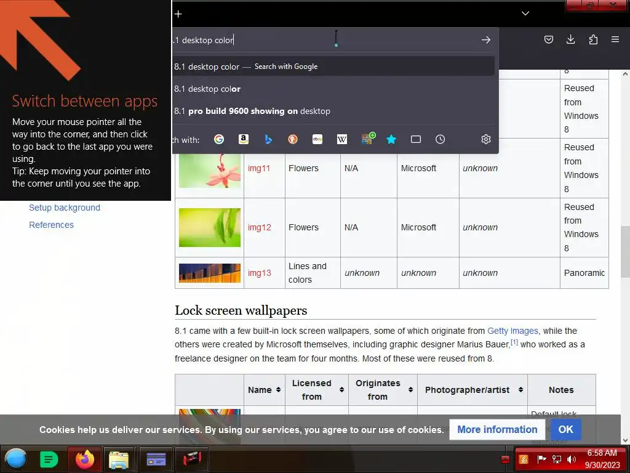The image size is (630, 473).
Task: Click the scrollbar down arrow
Action: [x=625, y=440]
